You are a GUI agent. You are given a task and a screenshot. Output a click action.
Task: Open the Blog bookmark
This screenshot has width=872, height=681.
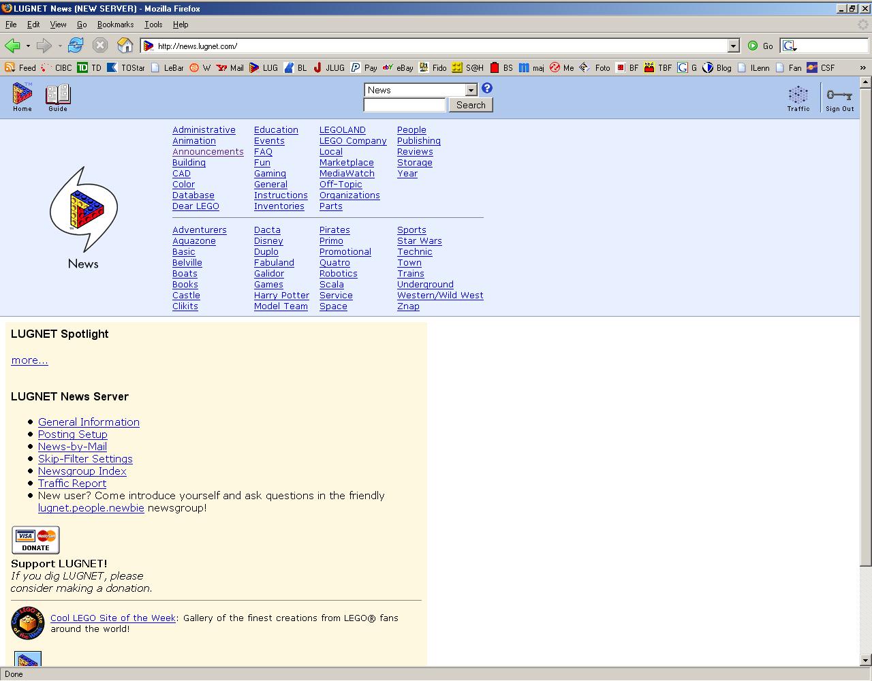[717, 67]
